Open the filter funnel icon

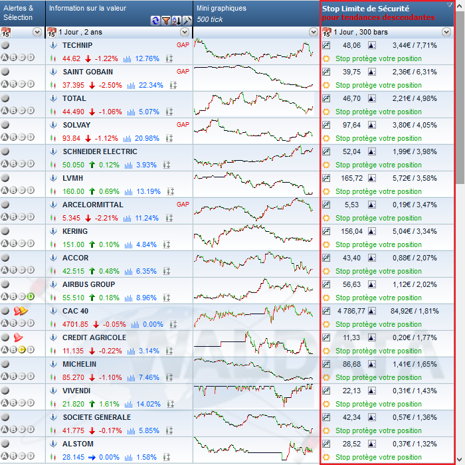coord(166,21)
